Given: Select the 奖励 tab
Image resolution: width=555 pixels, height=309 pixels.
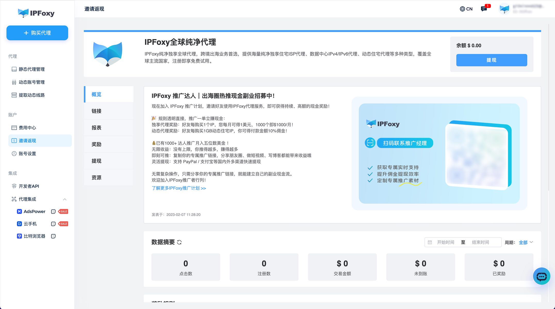Looking at the screenshot, I should pos(109,144).
